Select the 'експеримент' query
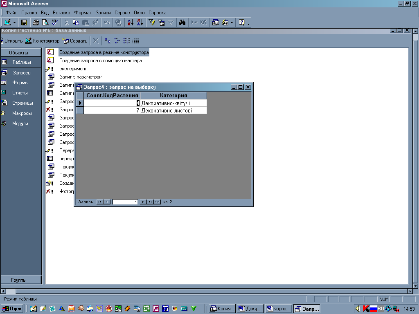This screenshot has width=419, height=314. coord(73,69)
